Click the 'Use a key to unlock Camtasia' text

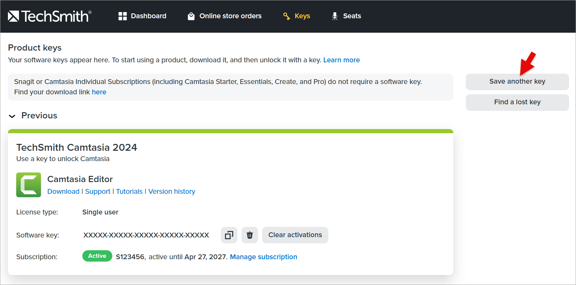click(63, 159)
